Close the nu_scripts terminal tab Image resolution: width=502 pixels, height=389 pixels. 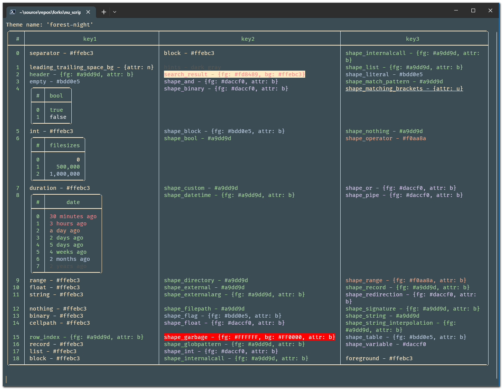(88, 12)
